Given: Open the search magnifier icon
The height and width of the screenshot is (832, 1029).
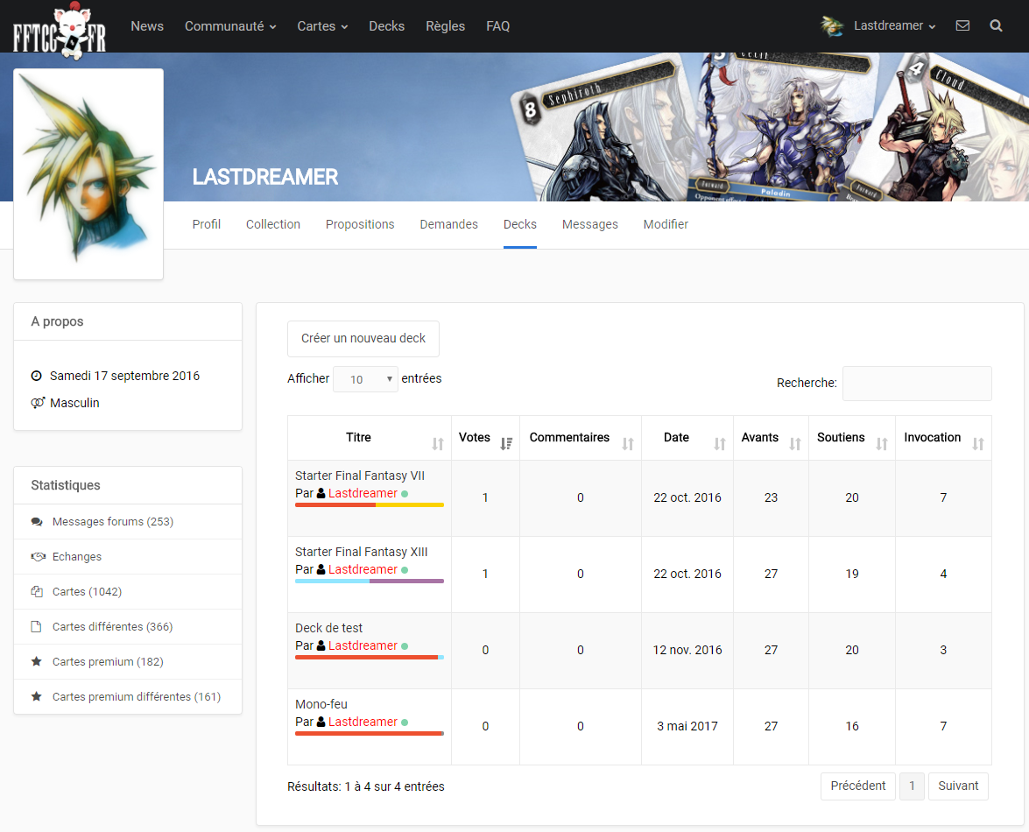Looking at the screenshot, I should 996,25.
